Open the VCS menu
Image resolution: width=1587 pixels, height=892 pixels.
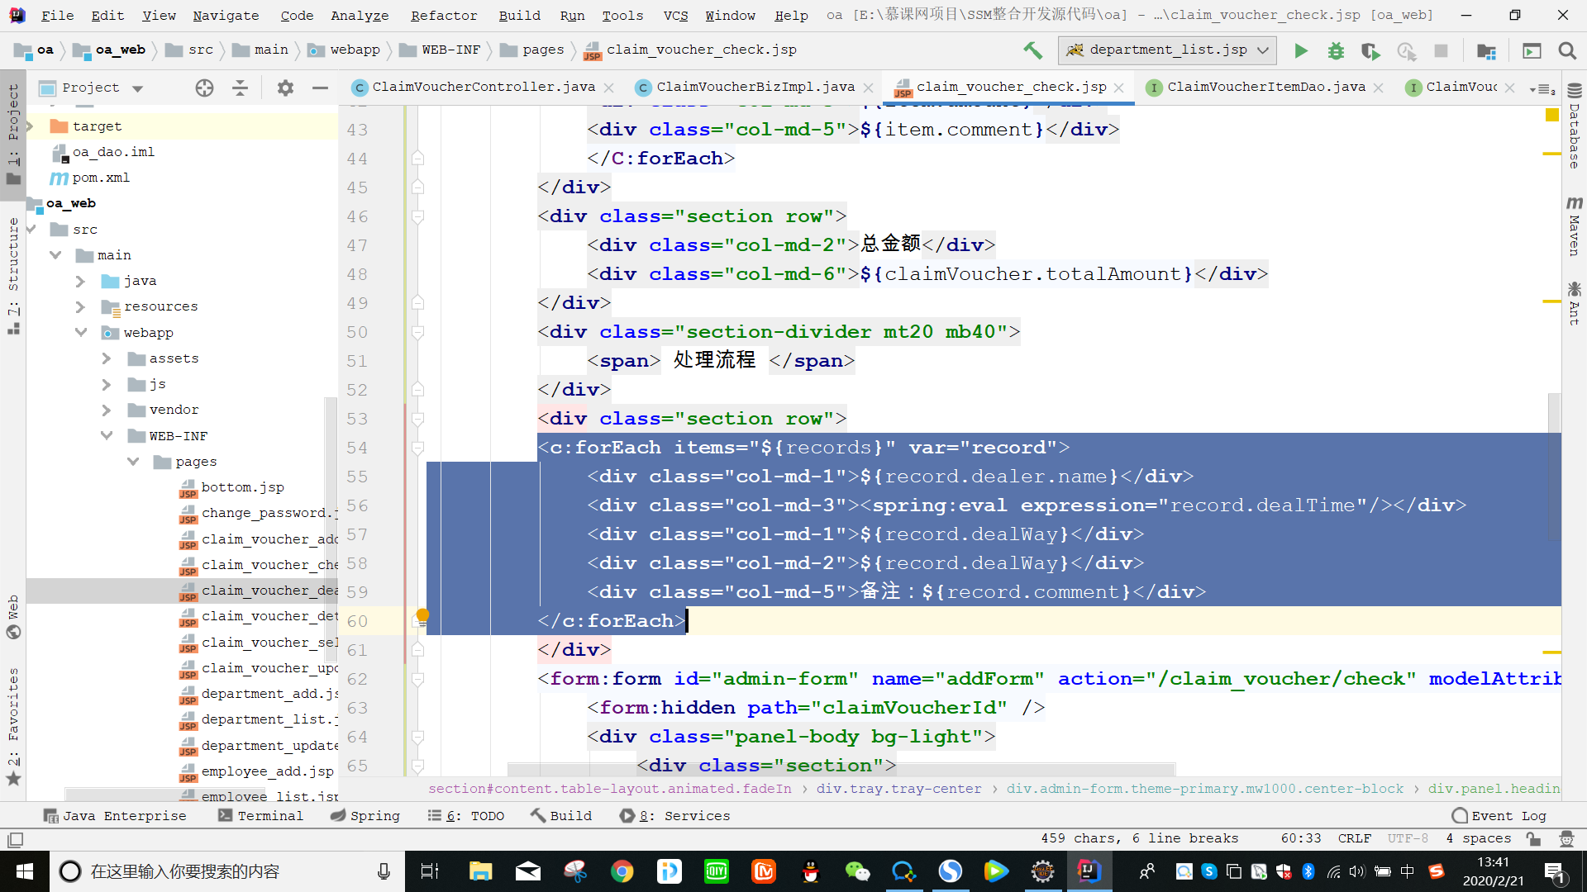(675, 15)
